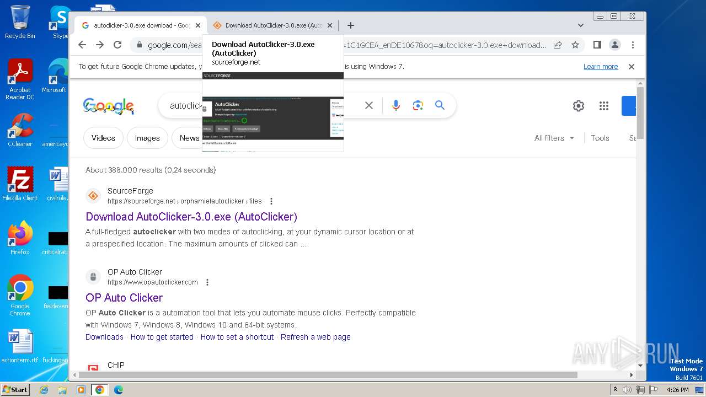The height and width of the screenshot is (397, 706).
Task: Open Windows Explorer from the taskbar
Action: [x=62, y=390]
